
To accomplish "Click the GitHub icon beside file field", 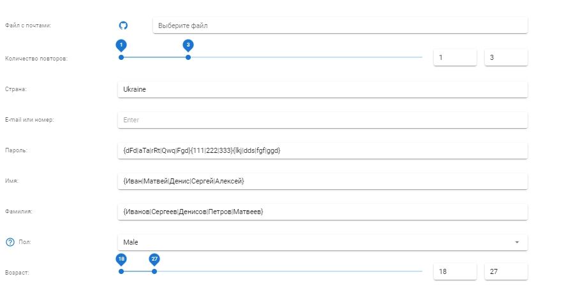I will tap(124, 25).
